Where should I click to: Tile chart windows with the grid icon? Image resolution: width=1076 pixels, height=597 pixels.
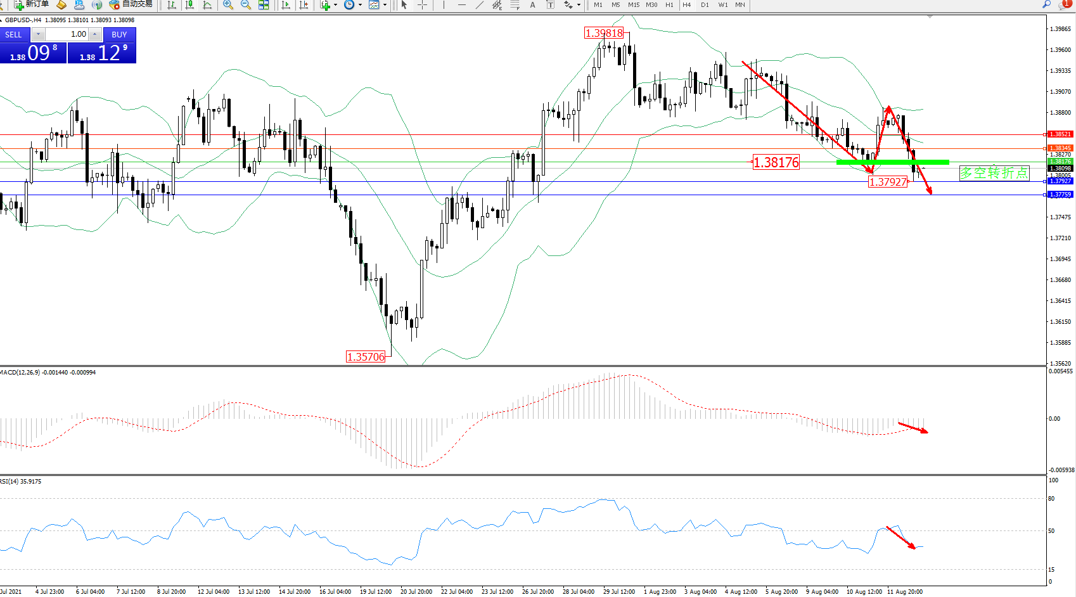(264, 5)
